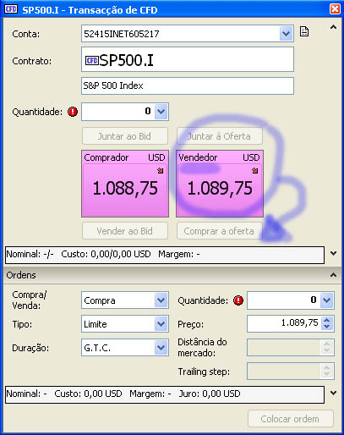The image size is (344, 435).
Task: Click the Comprador price tile 1.088,75
Action: click(x=125, y=184)
